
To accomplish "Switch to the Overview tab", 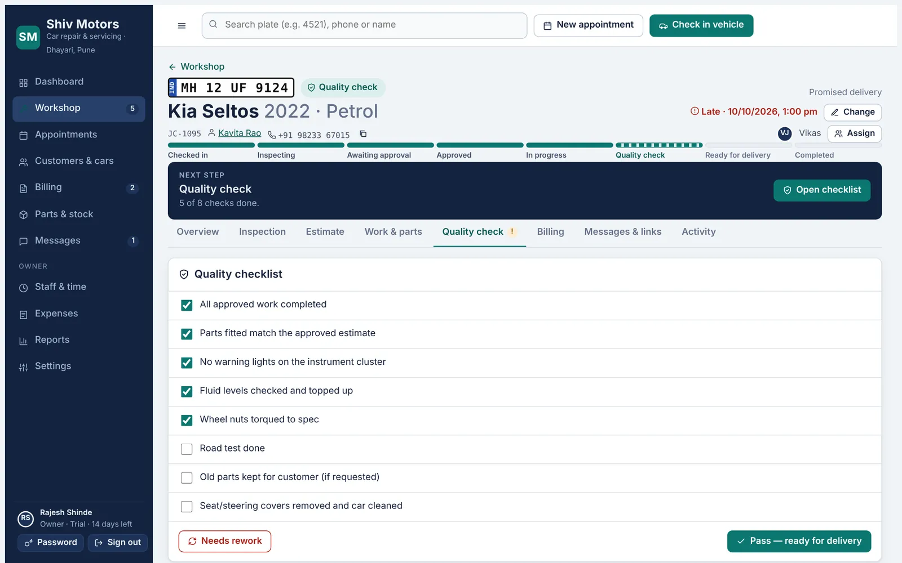I will click(x=197, y=232).
